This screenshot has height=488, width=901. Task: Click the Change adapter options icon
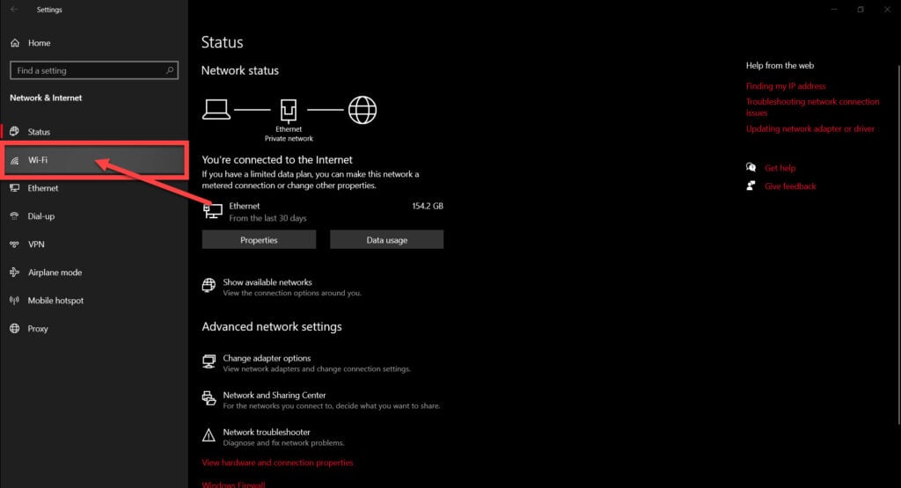pyautogui.click(x=209, y=361)
